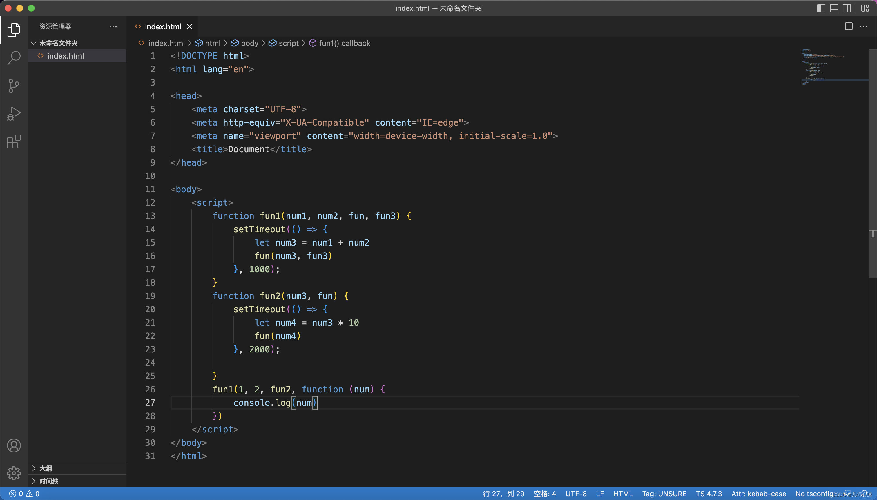This screenshot has width=877, height=500.
Task: Open the Explorer view in activity bar
Action: [x=14, y=30]
